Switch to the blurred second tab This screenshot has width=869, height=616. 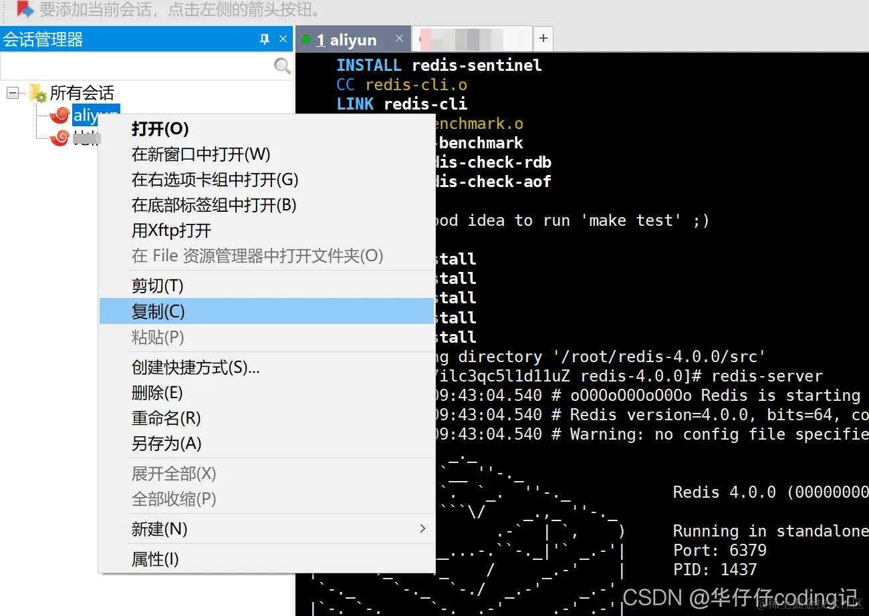tap(472, 39)
